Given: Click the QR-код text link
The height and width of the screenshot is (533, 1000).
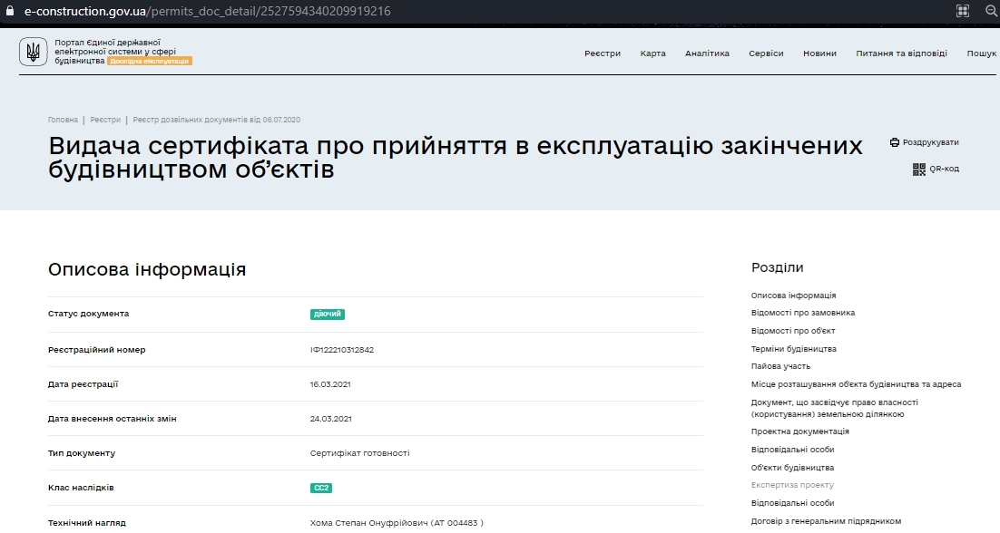Looking at the screenshot, I should (x=944, y=169).
